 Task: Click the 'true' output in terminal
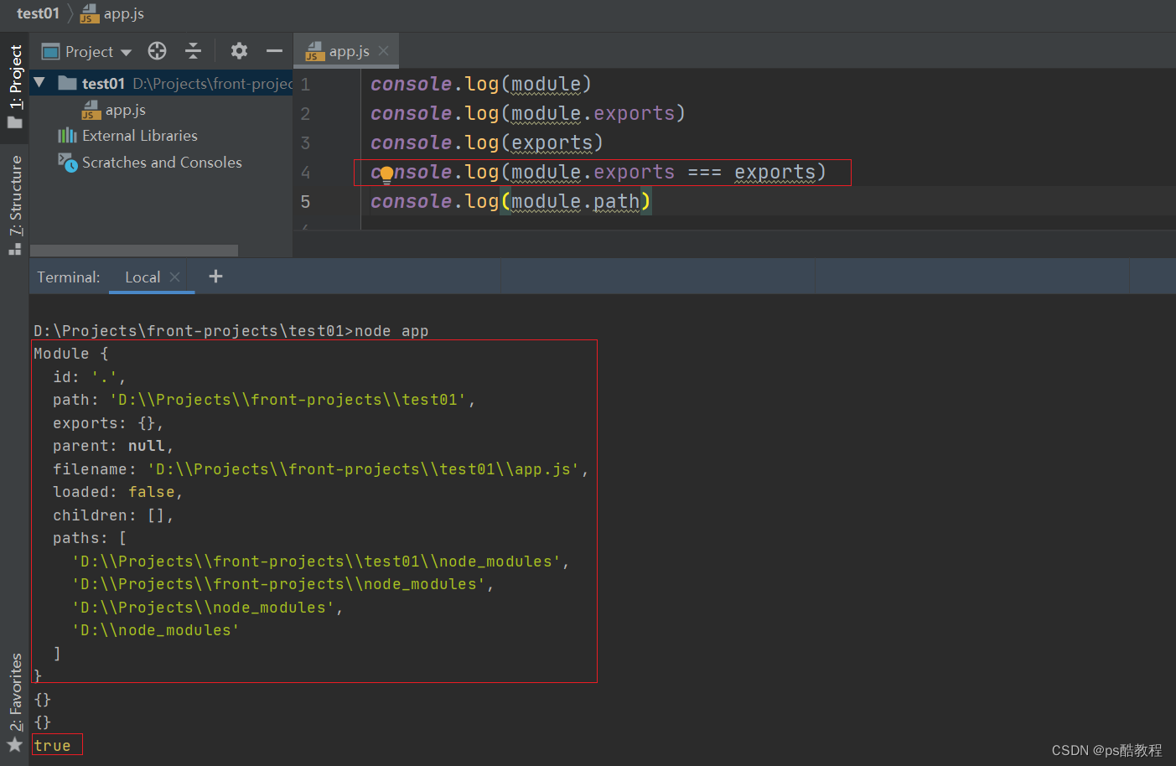52,745
